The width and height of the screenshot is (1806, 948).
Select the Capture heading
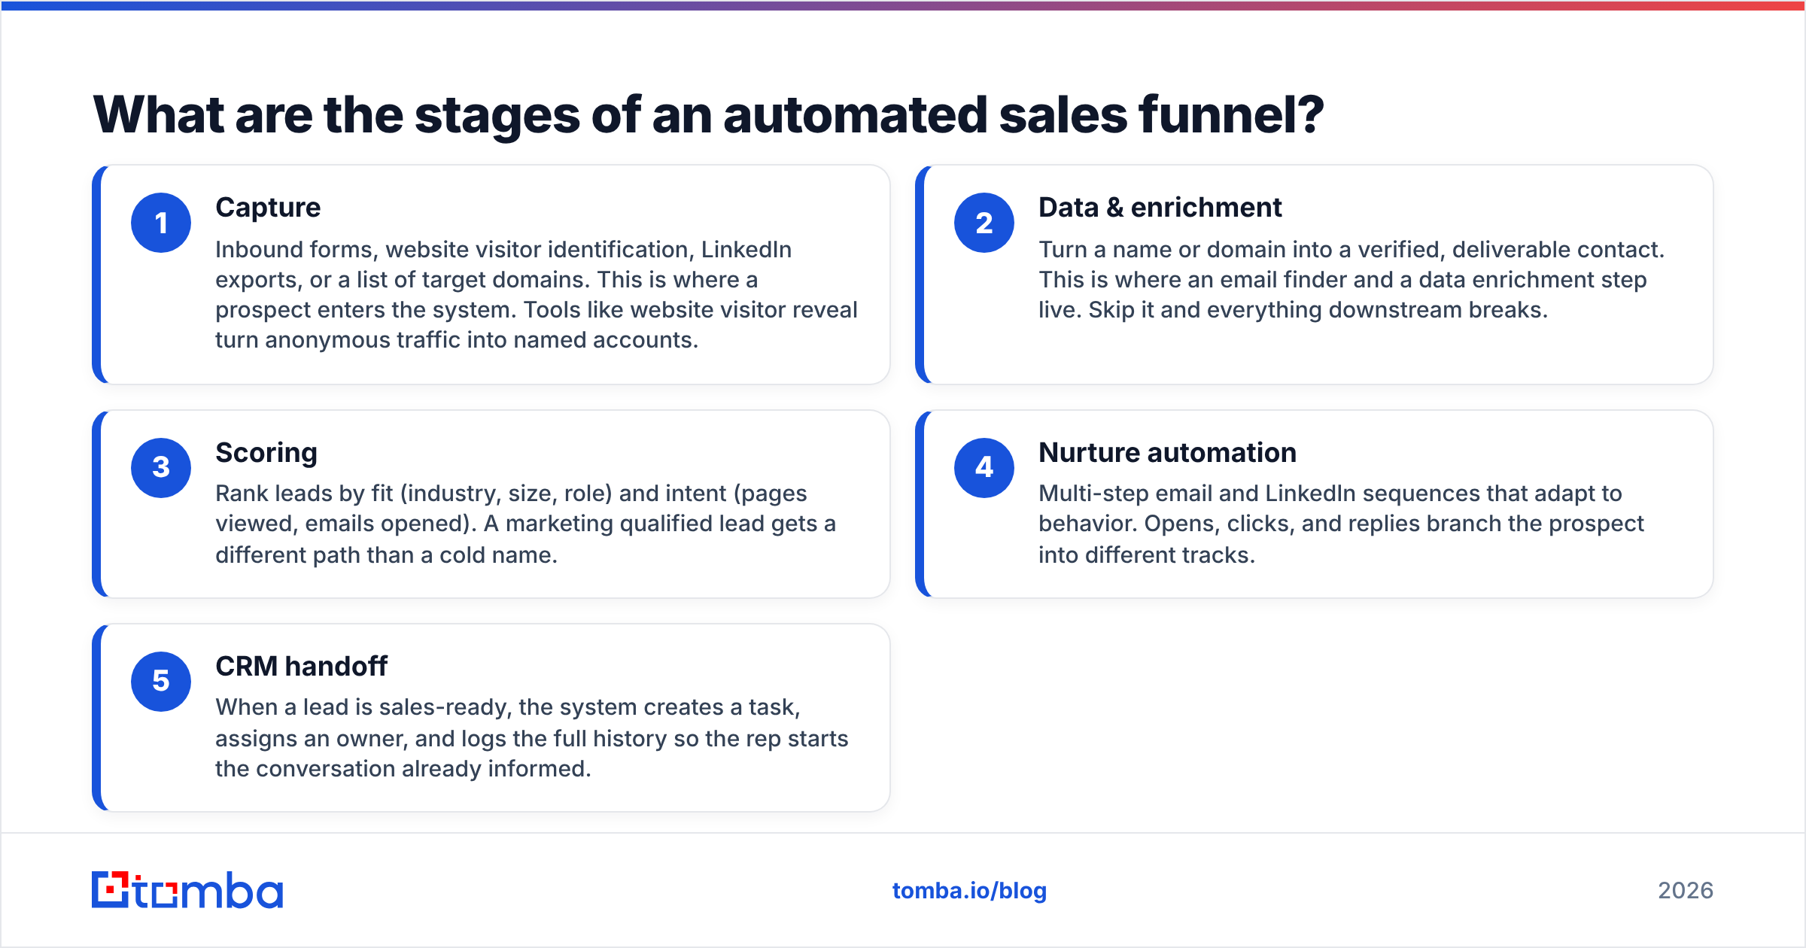click(268, 208)
